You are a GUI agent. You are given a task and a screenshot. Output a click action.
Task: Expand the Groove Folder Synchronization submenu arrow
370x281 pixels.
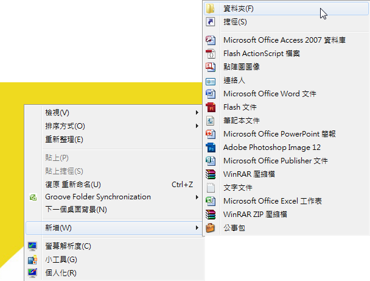[197, 197]
